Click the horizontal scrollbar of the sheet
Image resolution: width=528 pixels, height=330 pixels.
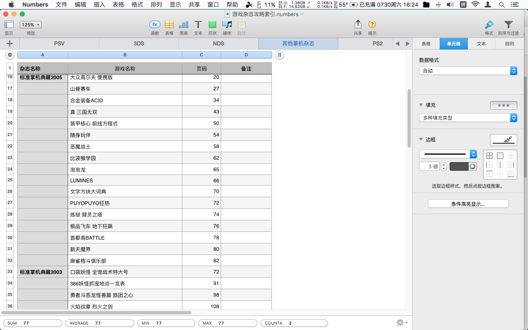(x=96, y=313)
